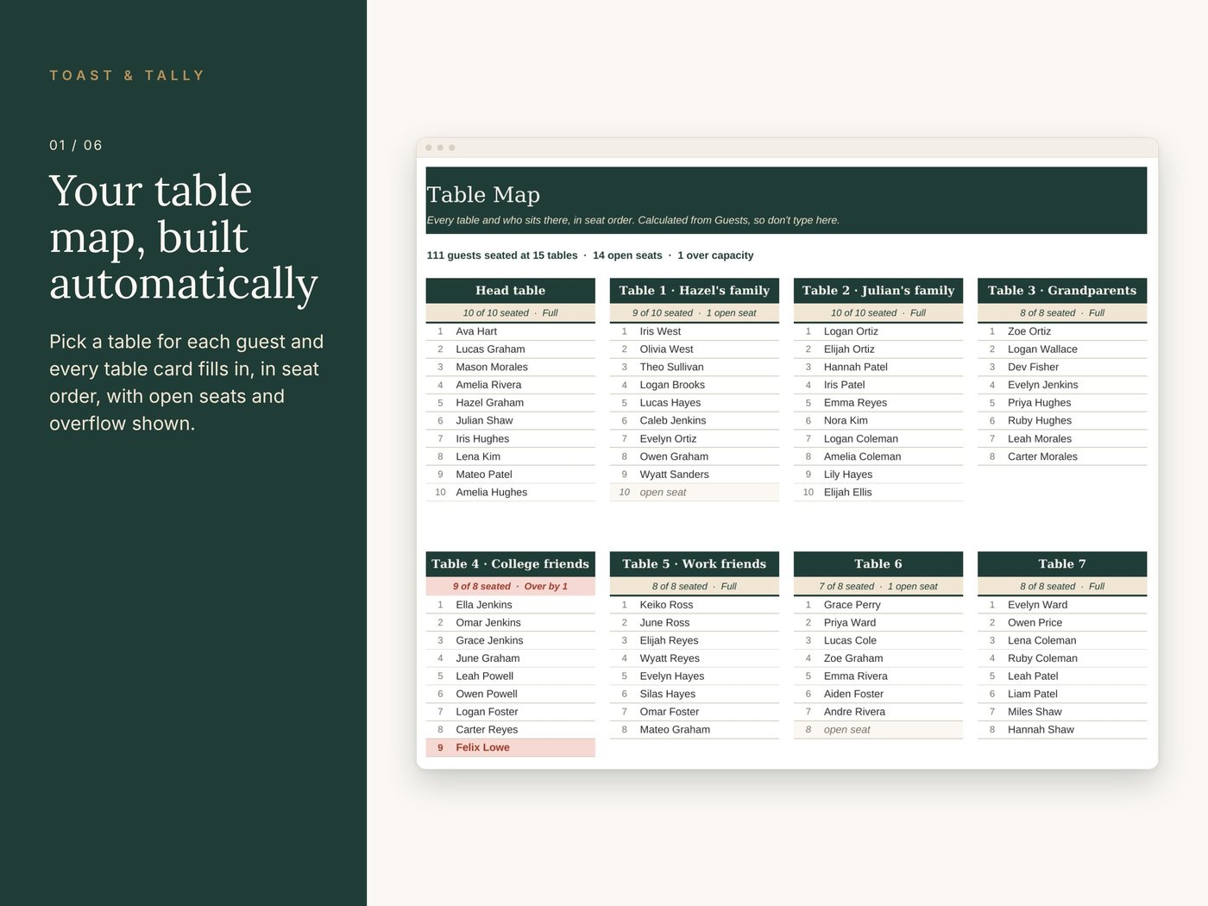This screenshot has height=906, width=1208.
Task: Click the open seat in Table 6
Action: [878, 730]
